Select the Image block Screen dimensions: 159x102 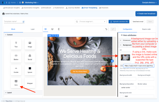[30, 45]
